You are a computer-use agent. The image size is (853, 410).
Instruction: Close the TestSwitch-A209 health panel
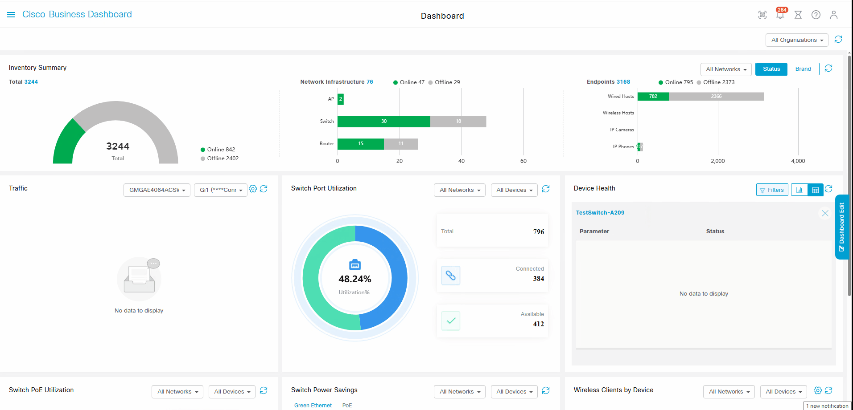click(825, 213)
